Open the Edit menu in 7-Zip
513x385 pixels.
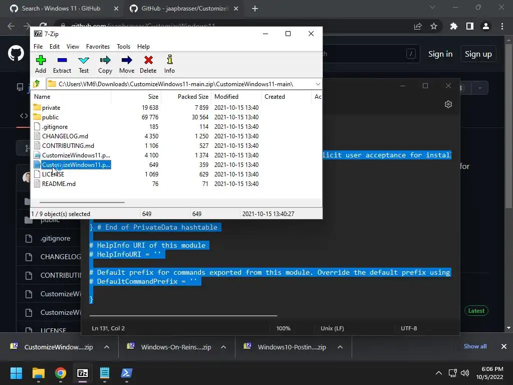coord(54,47)
